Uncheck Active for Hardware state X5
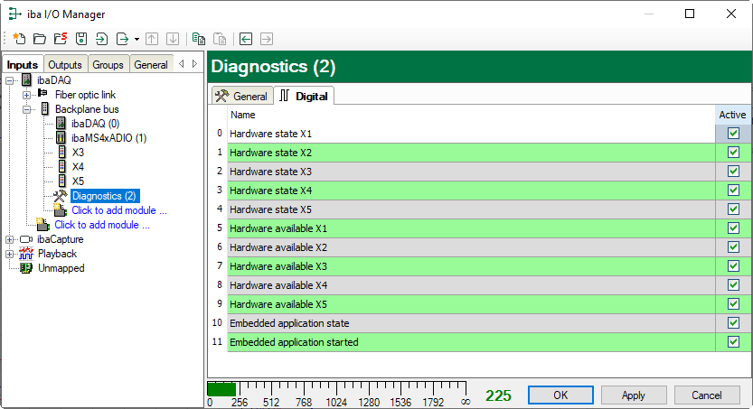This screenshot has width=753, height=409. pyautogui.click(x=733, y=209)
